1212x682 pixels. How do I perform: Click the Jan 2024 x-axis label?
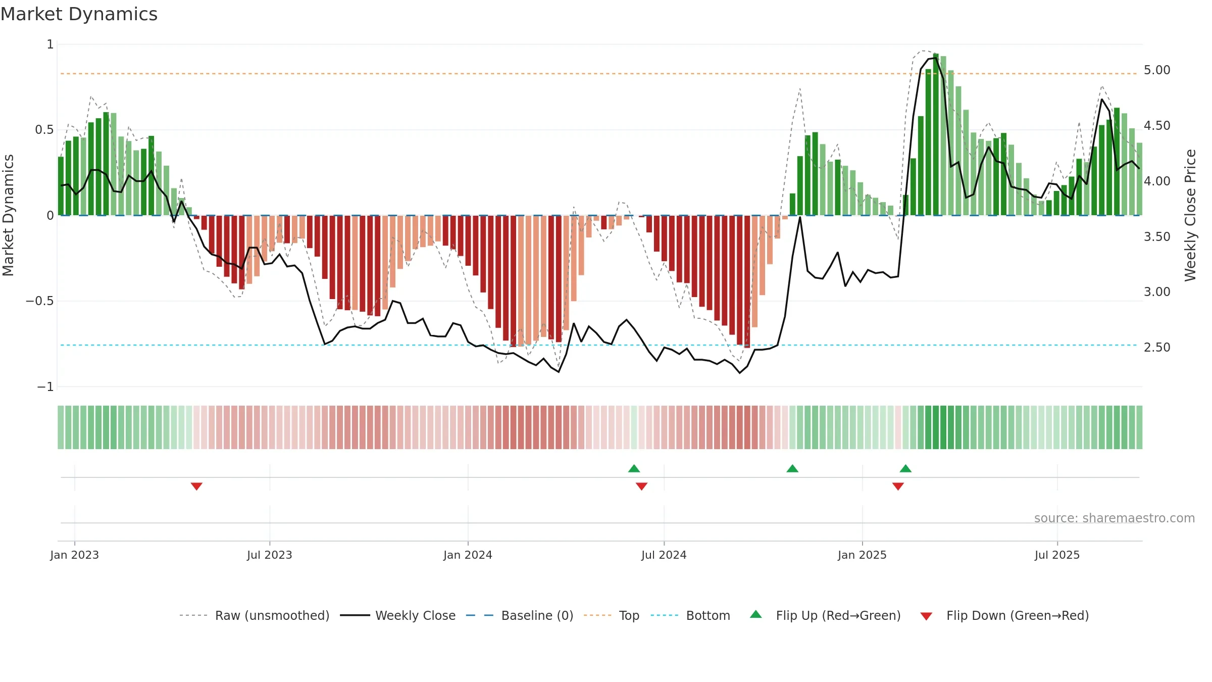(468, 555)
